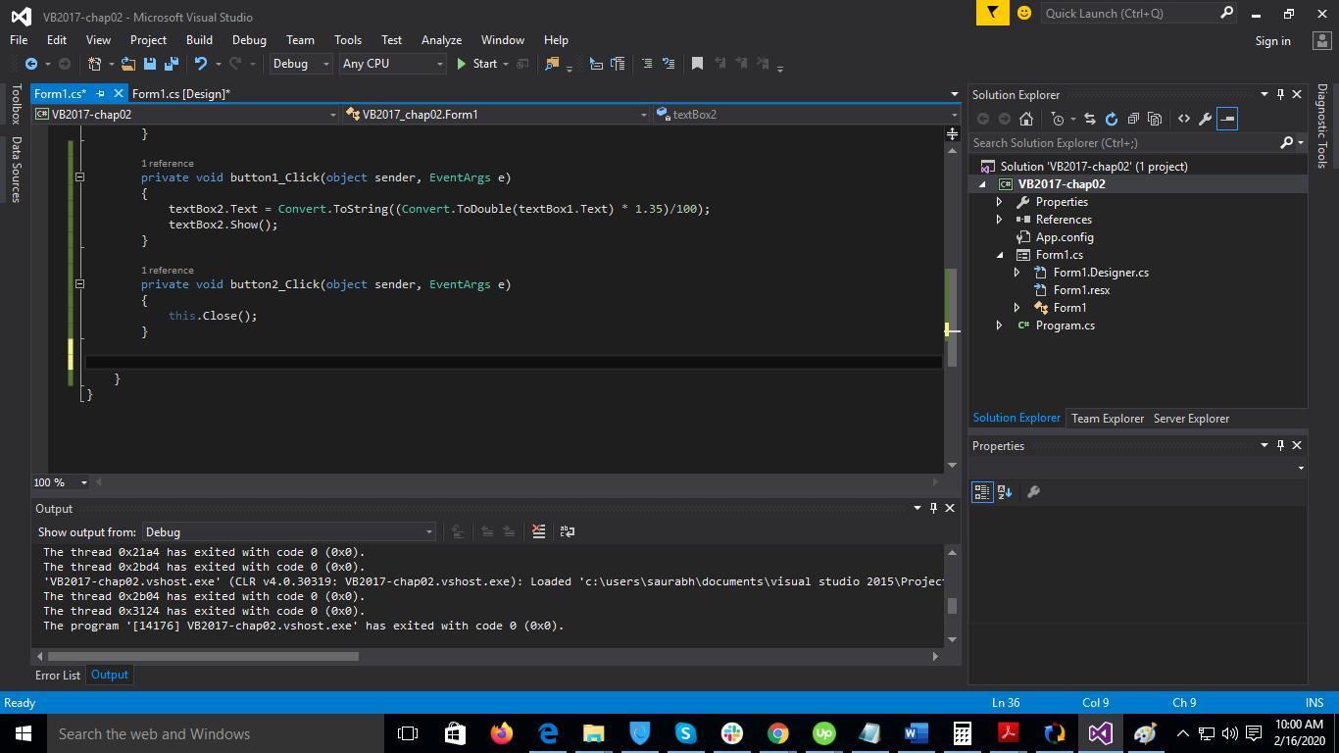Open the Debug configuration dropdown
Image resolution: width=1339 pixels, height=753 pixels.
pos(300,64)
